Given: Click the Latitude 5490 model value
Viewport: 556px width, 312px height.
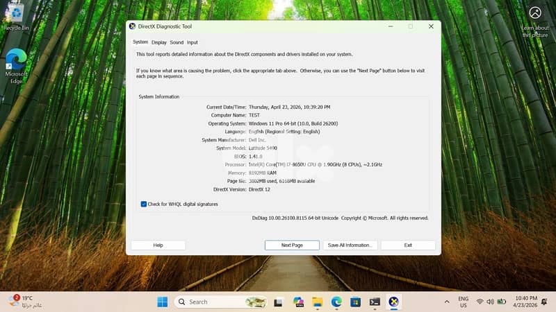Looking at the screenshot, I should [263, 148].
